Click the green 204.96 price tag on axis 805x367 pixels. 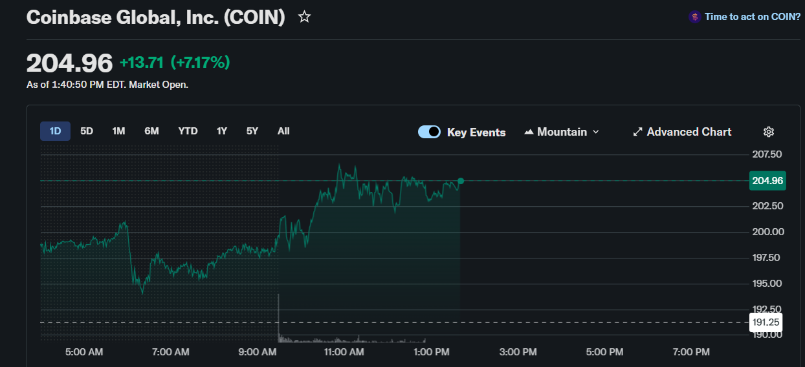(x=767, y=181)
